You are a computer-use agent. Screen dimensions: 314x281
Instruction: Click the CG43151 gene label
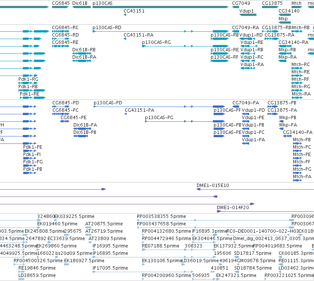point(134,11)
